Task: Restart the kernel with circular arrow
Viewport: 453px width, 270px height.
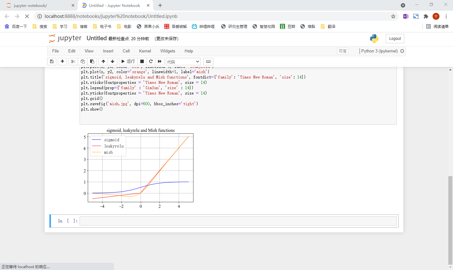Action: [x=151, y=62]
